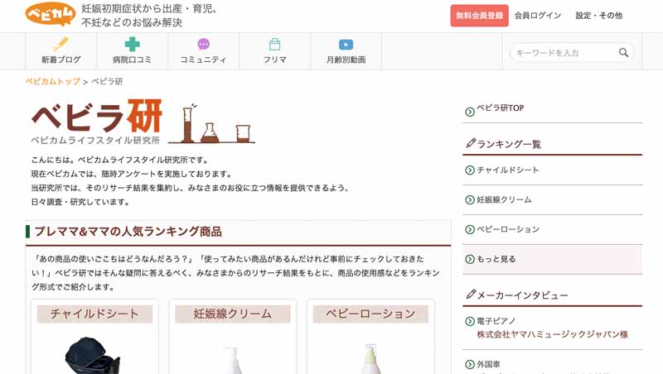
Task: Click メーカーインタビュー sidebar heading text
Action: [x=523, y=295]
